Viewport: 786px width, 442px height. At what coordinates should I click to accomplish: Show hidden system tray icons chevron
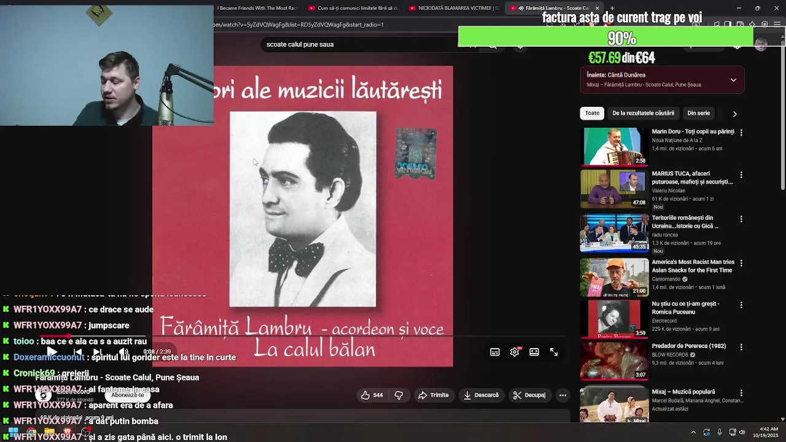[693, 432]
